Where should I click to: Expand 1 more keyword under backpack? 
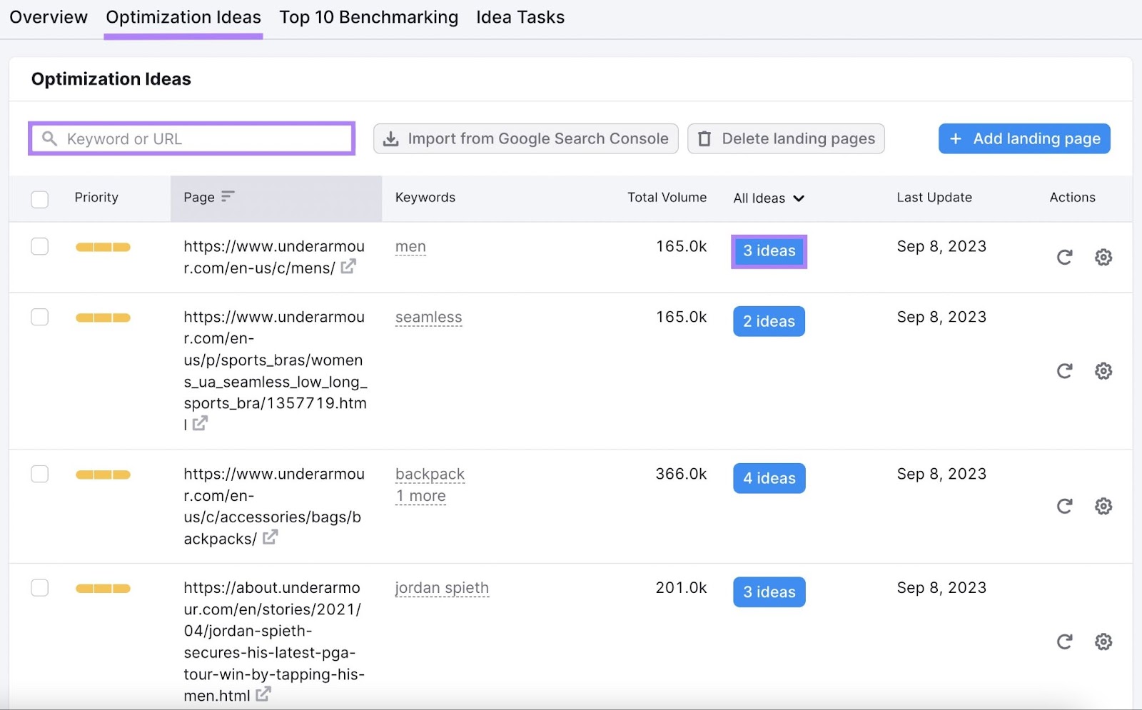[x=420, y=495]
